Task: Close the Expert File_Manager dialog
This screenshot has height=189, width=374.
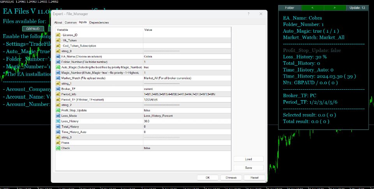Action: click(261, 14)
